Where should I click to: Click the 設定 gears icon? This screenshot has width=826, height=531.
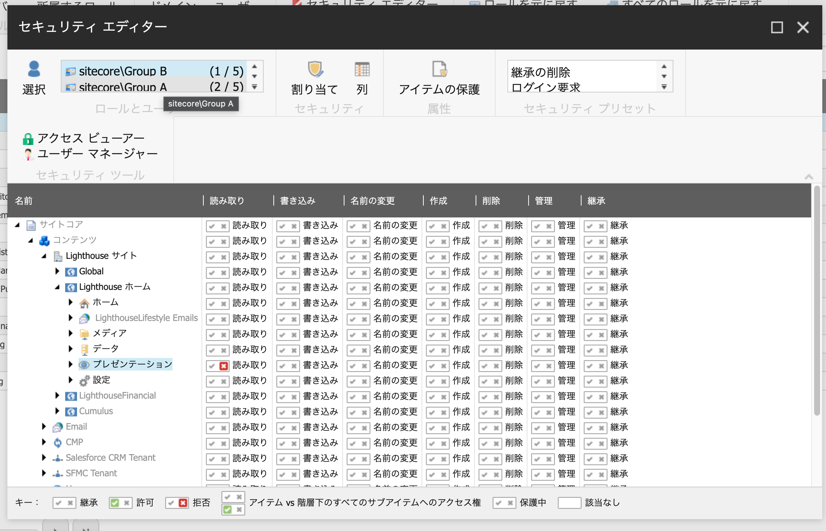[84, 381]
